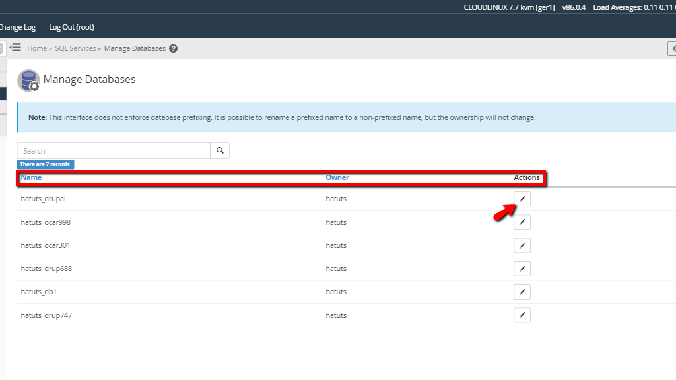Focus the database Search field
The width and height of the screenshot is (676, 380).
(114, 150)
